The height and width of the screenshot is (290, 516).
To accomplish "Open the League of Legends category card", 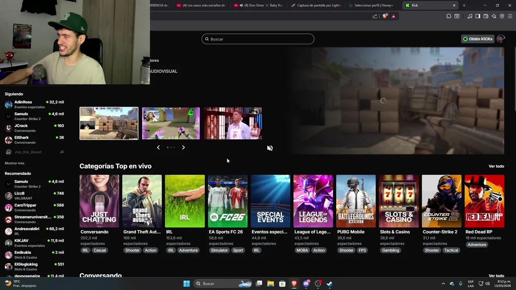I will (313, 201).
